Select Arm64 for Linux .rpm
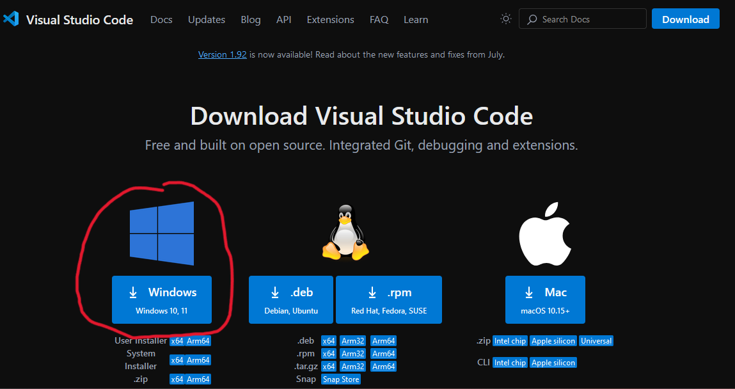The height and width of the screenshot is (389, 735). tap(383, 353)
